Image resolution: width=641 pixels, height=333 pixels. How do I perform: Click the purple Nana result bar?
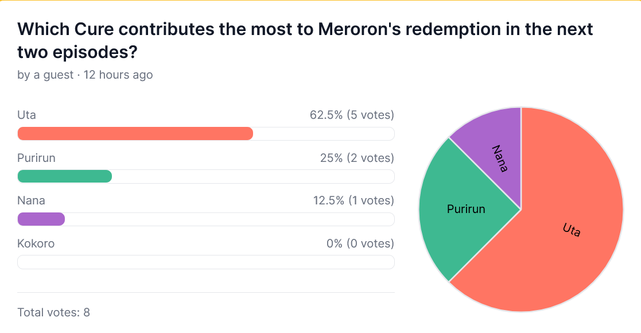41,219
